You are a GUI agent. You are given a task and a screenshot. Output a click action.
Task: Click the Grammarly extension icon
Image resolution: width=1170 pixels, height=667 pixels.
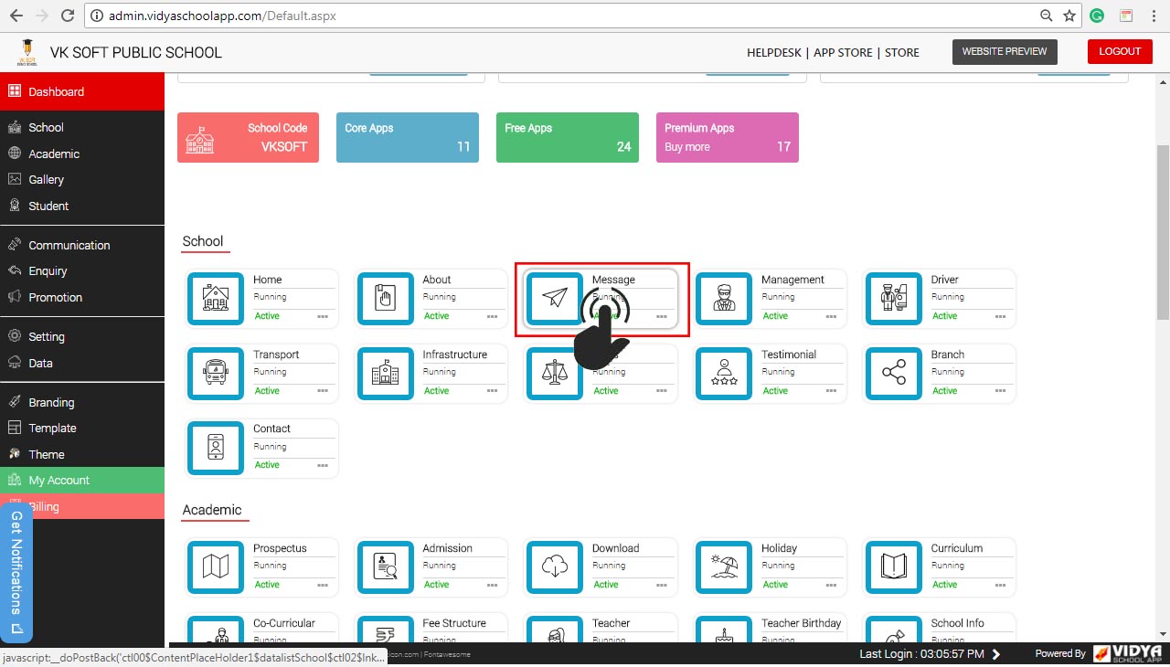point(1098,16)
